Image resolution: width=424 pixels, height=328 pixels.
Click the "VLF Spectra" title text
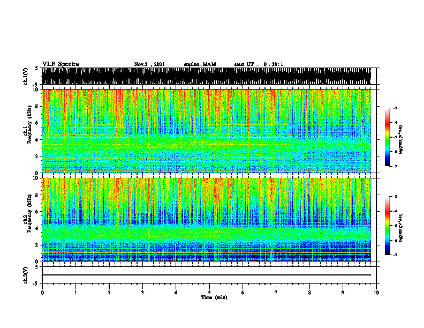60,64
